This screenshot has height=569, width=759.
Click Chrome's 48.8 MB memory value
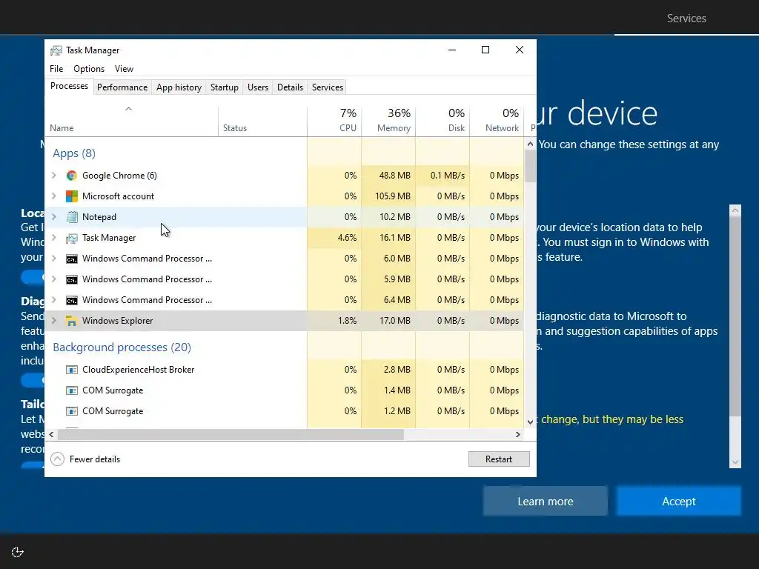(x=394, y=176)
